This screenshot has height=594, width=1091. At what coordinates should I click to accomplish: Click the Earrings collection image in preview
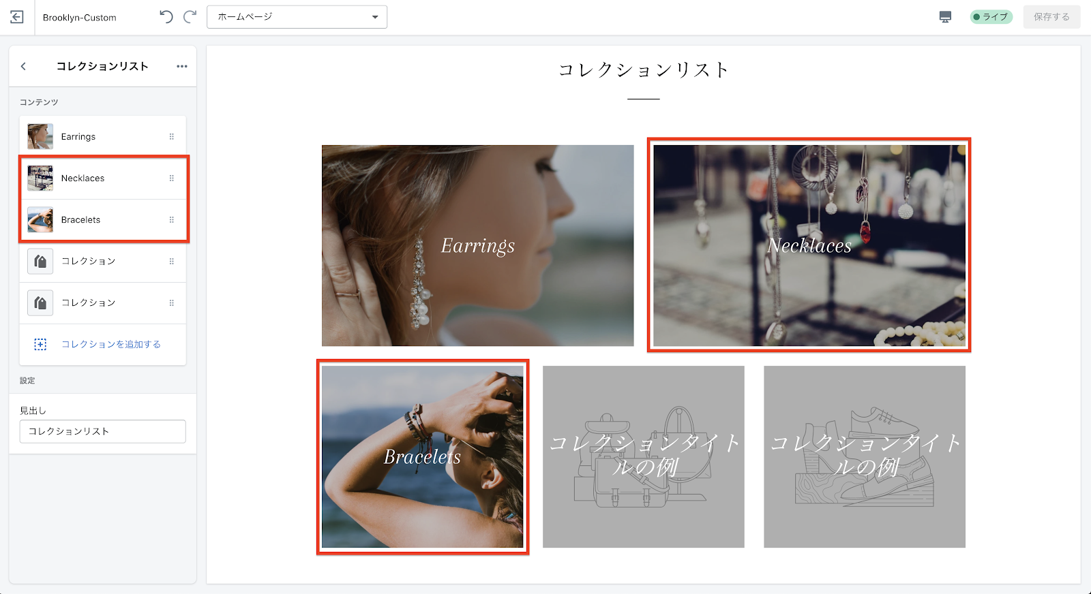[x=477, y=245]
